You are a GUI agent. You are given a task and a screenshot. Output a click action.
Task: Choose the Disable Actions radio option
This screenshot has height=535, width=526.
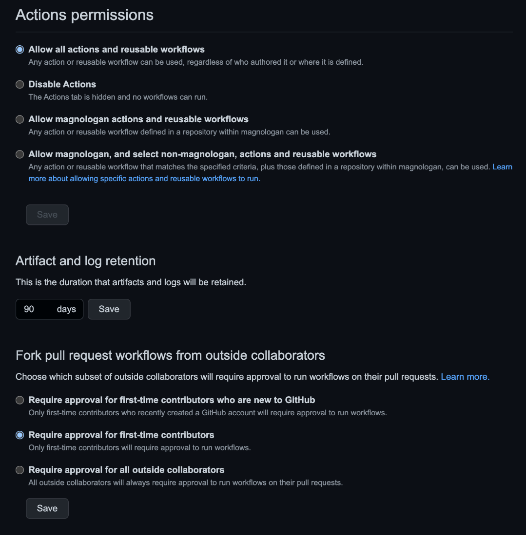pyautogui.click(x=19, y=85)
